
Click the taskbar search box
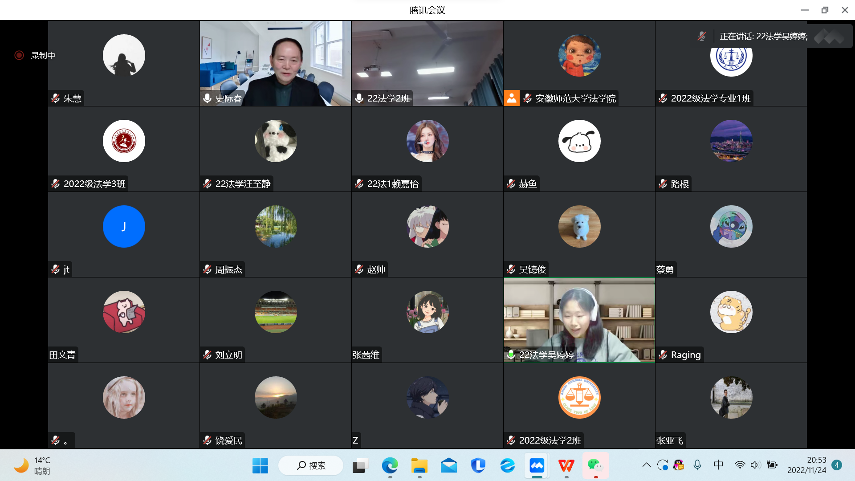311,466
